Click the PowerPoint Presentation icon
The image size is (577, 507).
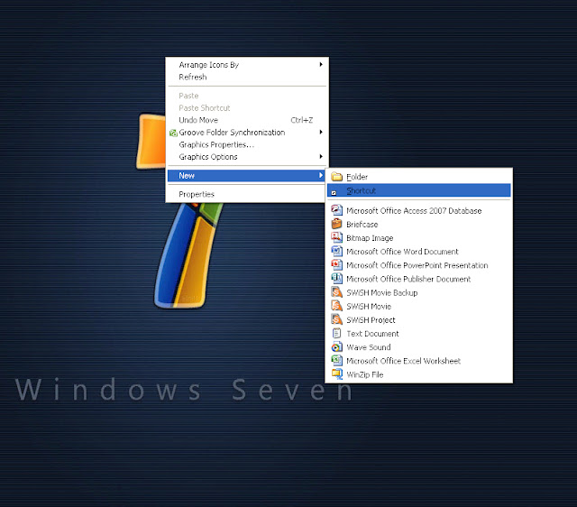pyautogui.click(x=336, y=264)
